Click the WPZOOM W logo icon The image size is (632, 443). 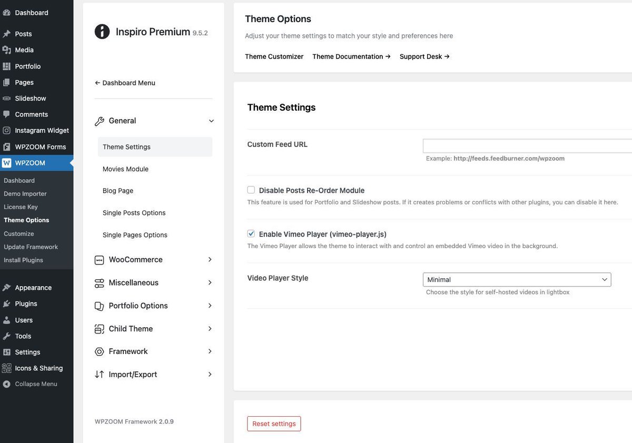[6, 163]
